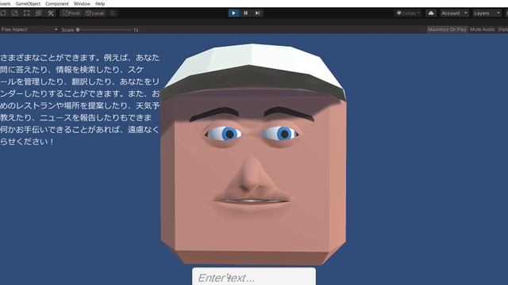Stop play mode with Play button
The width and height of the screenshot is (508, 285).
coord(233,13)
